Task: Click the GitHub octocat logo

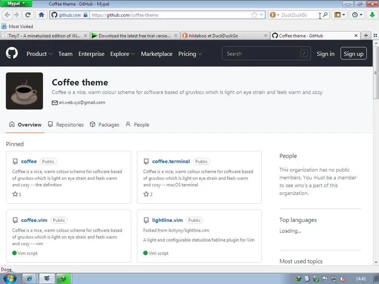Action: pos(12,53)
